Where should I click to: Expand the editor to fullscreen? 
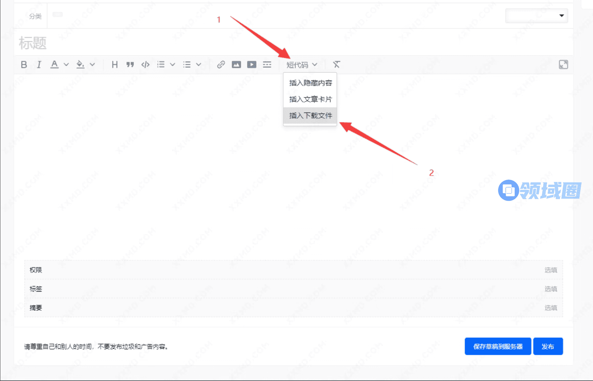pos(563,65)
